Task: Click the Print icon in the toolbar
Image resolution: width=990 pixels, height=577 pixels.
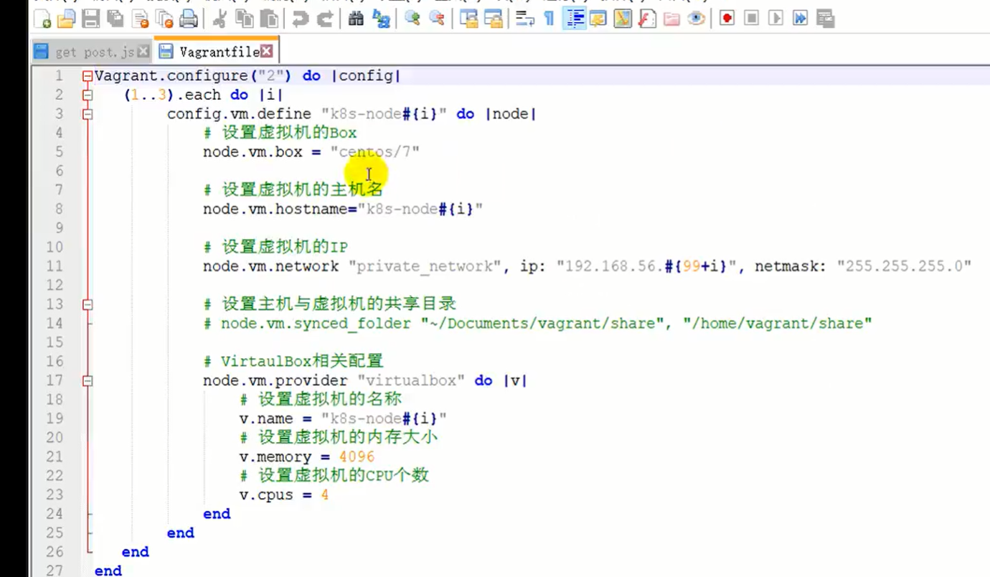Action: click(189, 19)
